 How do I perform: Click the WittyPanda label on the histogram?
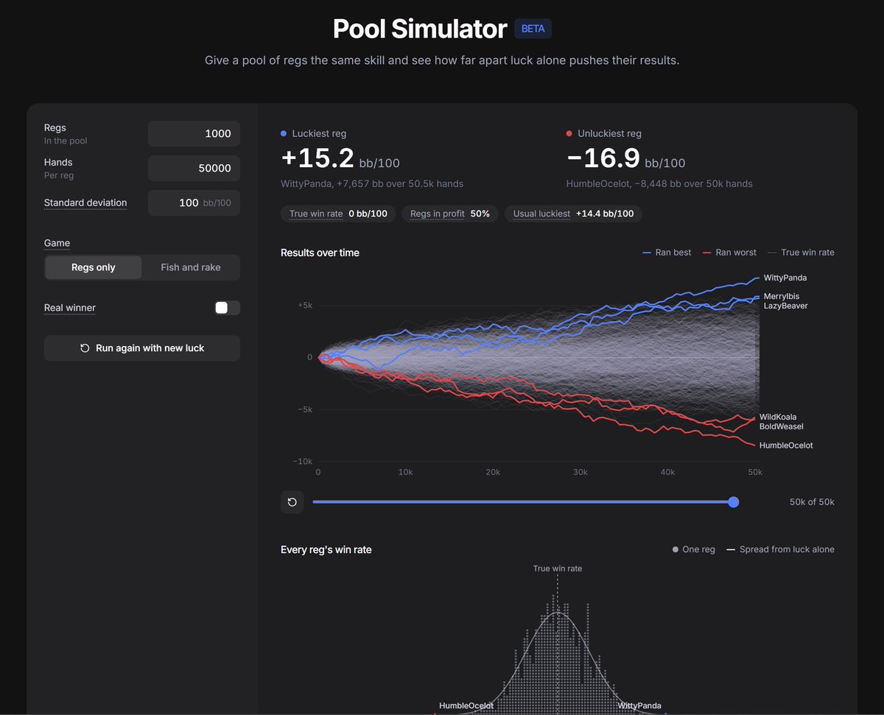pyautogui.click(x=639, y=705)
